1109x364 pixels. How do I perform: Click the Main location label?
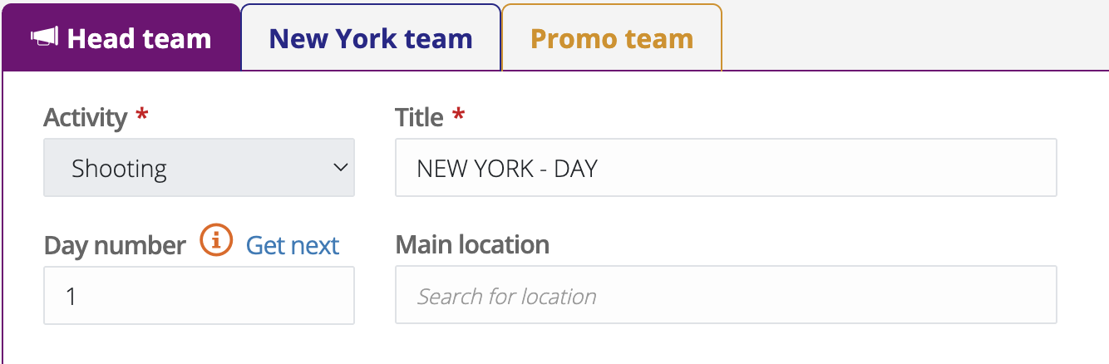472,245
